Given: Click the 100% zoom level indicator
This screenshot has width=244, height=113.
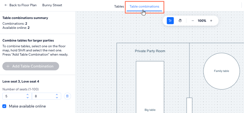Looking at the screenshot, I should [x=202, y=21].
